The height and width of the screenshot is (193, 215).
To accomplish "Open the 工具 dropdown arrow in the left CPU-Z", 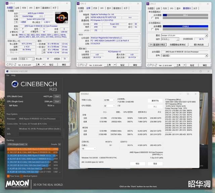I will pyautogui.click(x=44, y=65).
